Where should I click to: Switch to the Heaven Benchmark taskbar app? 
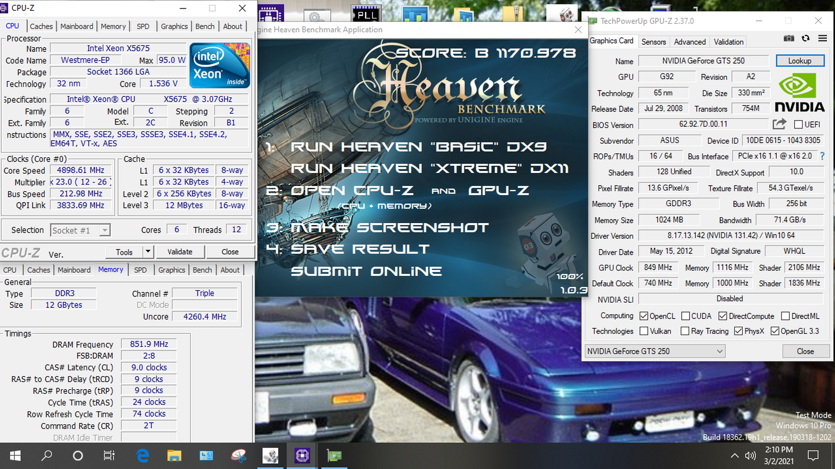pos(271,456)
